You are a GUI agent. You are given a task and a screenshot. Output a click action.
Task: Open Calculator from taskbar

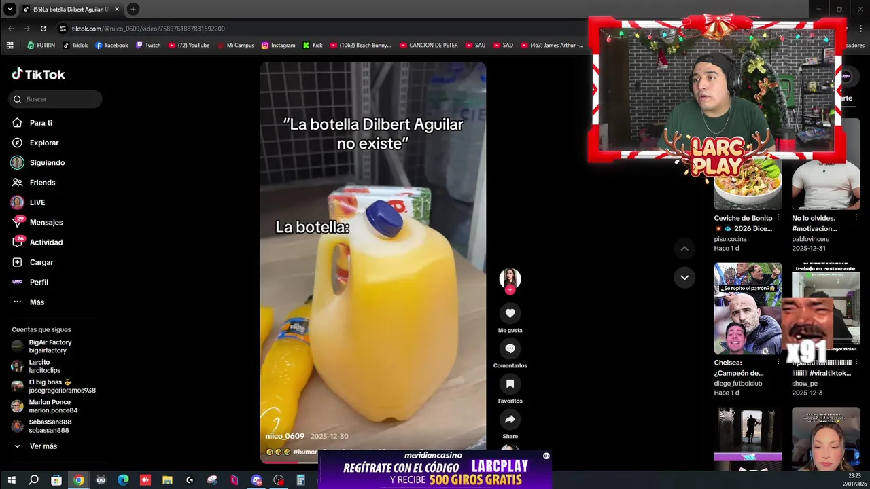[x=300, y=480]
